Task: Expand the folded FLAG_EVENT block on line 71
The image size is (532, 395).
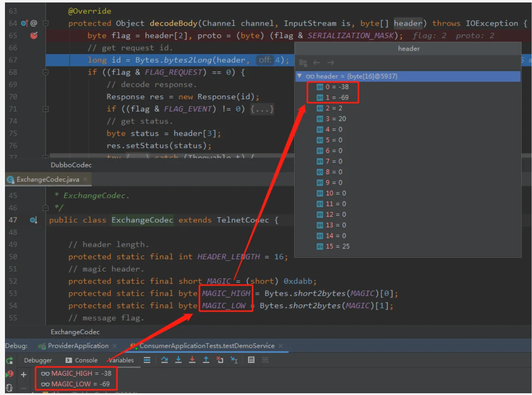Action: point(46,109)
